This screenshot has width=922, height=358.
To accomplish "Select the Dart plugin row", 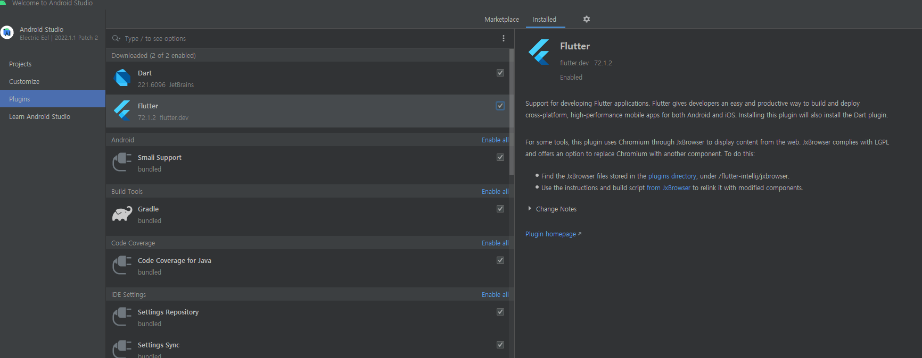I will 307,78.
